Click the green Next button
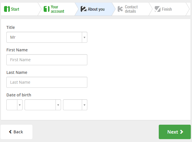The image size is (192, 142). tap(175, 132)
